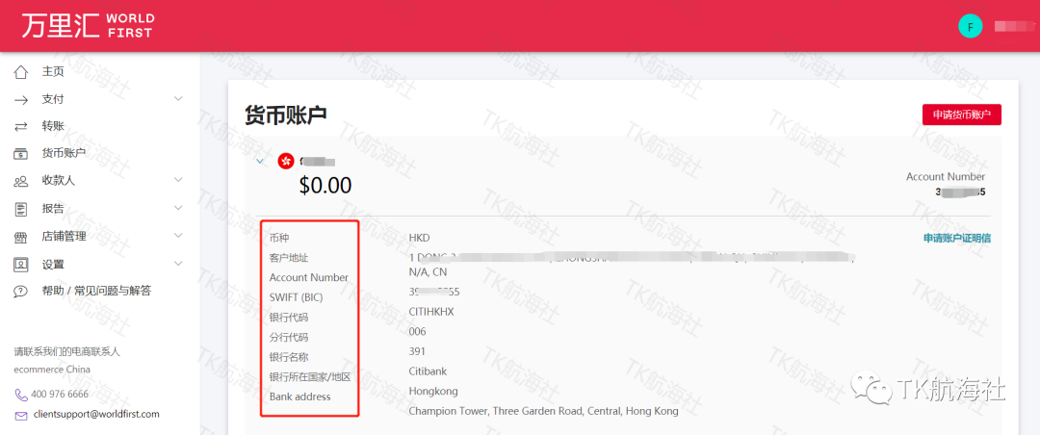Click the 请联系我们的电商联系人 text
Viewport: 1040px width, 435px height.
(67, 352)
